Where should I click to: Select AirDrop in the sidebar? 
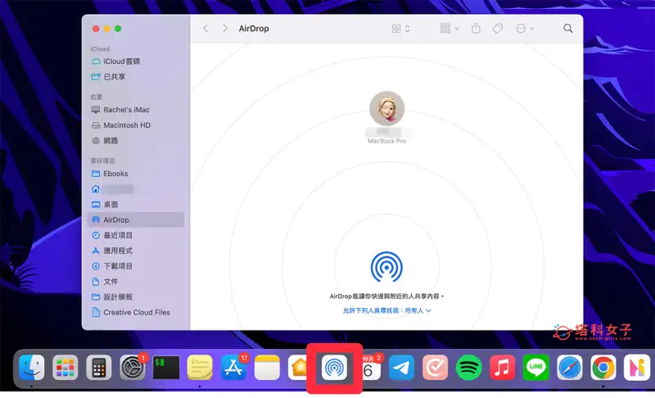click(136, 219)
